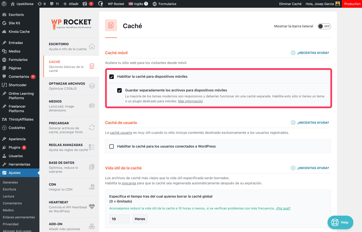362x232 pixels.
Task: Open Más información link
Action: [190, 101]
